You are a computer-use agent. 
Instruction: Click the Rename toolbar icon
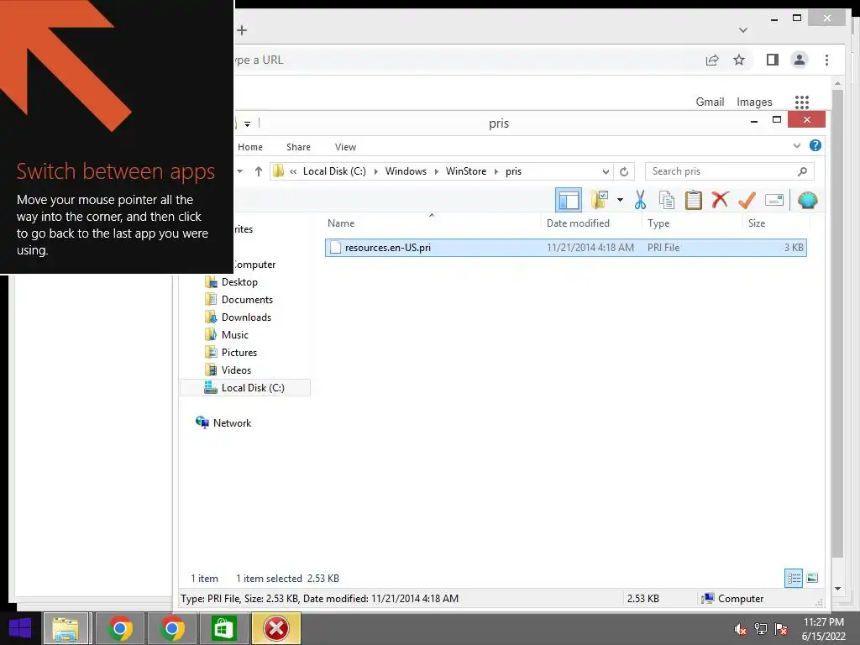pyautogui.click(x=773, y=200)
